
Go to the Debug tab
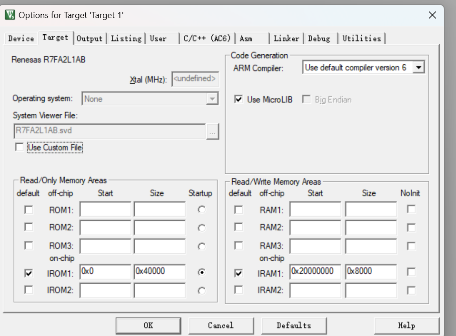[x=320, y=39]
